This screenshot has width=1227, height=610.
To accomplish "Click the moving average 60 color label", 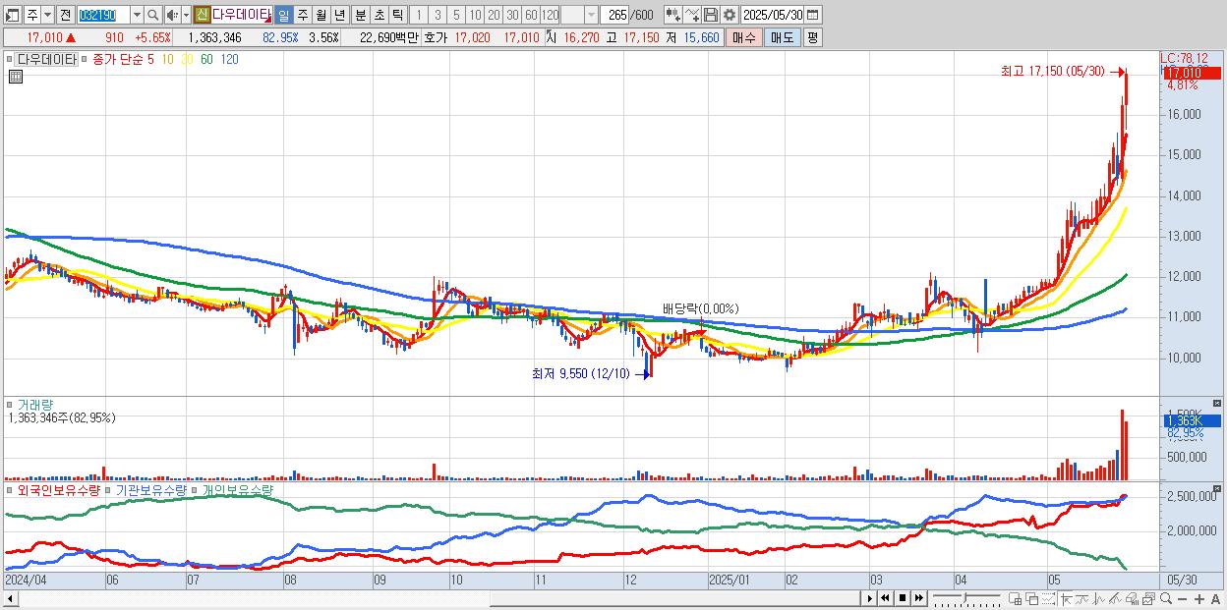I will (x=206, y=59).
